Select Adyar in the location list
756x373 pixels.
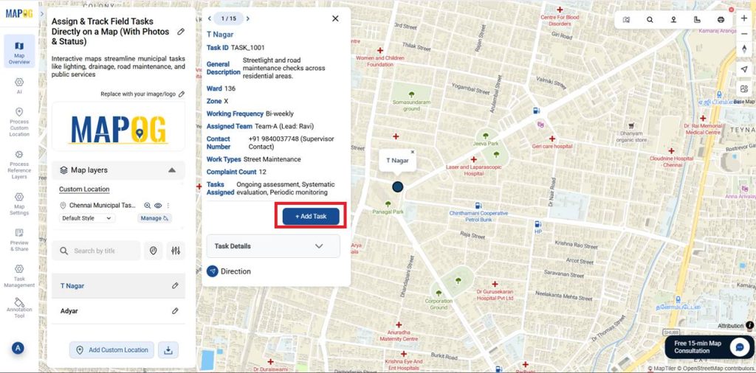point(118,311)
